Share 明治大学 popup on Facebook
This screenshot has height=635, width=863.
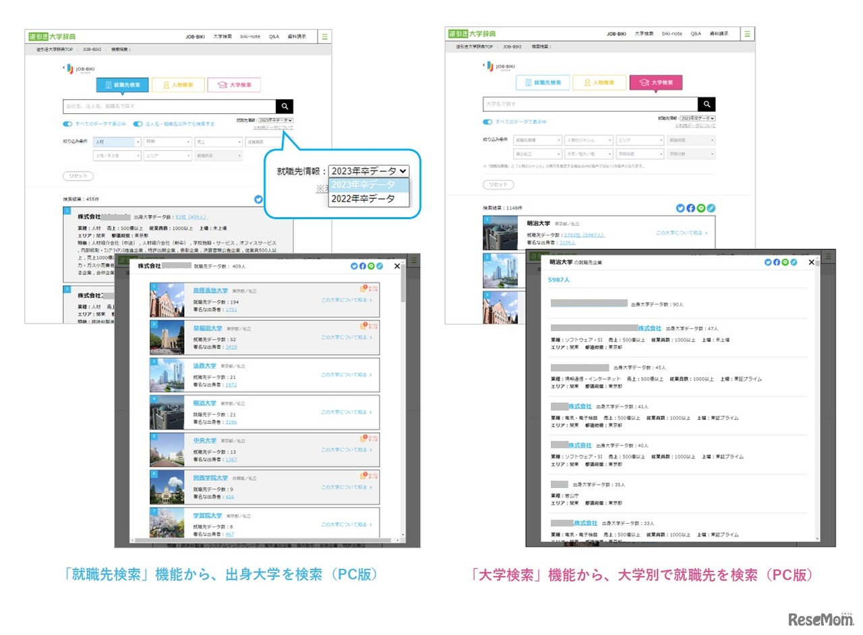point(777,262)
